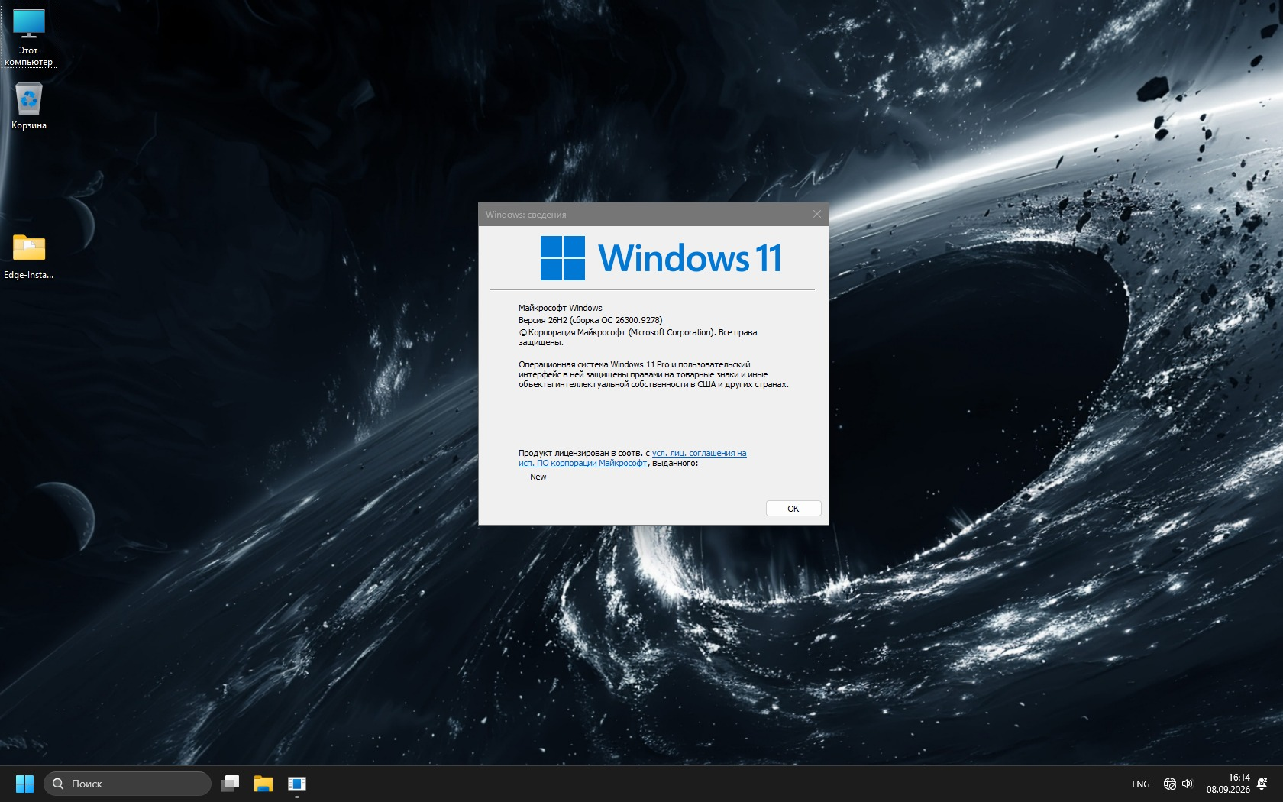The width and height of the screenshot is (1283, 802).
Task: Open the Windows Start menu
Action: pyautogui.click(x=24, y=784)
